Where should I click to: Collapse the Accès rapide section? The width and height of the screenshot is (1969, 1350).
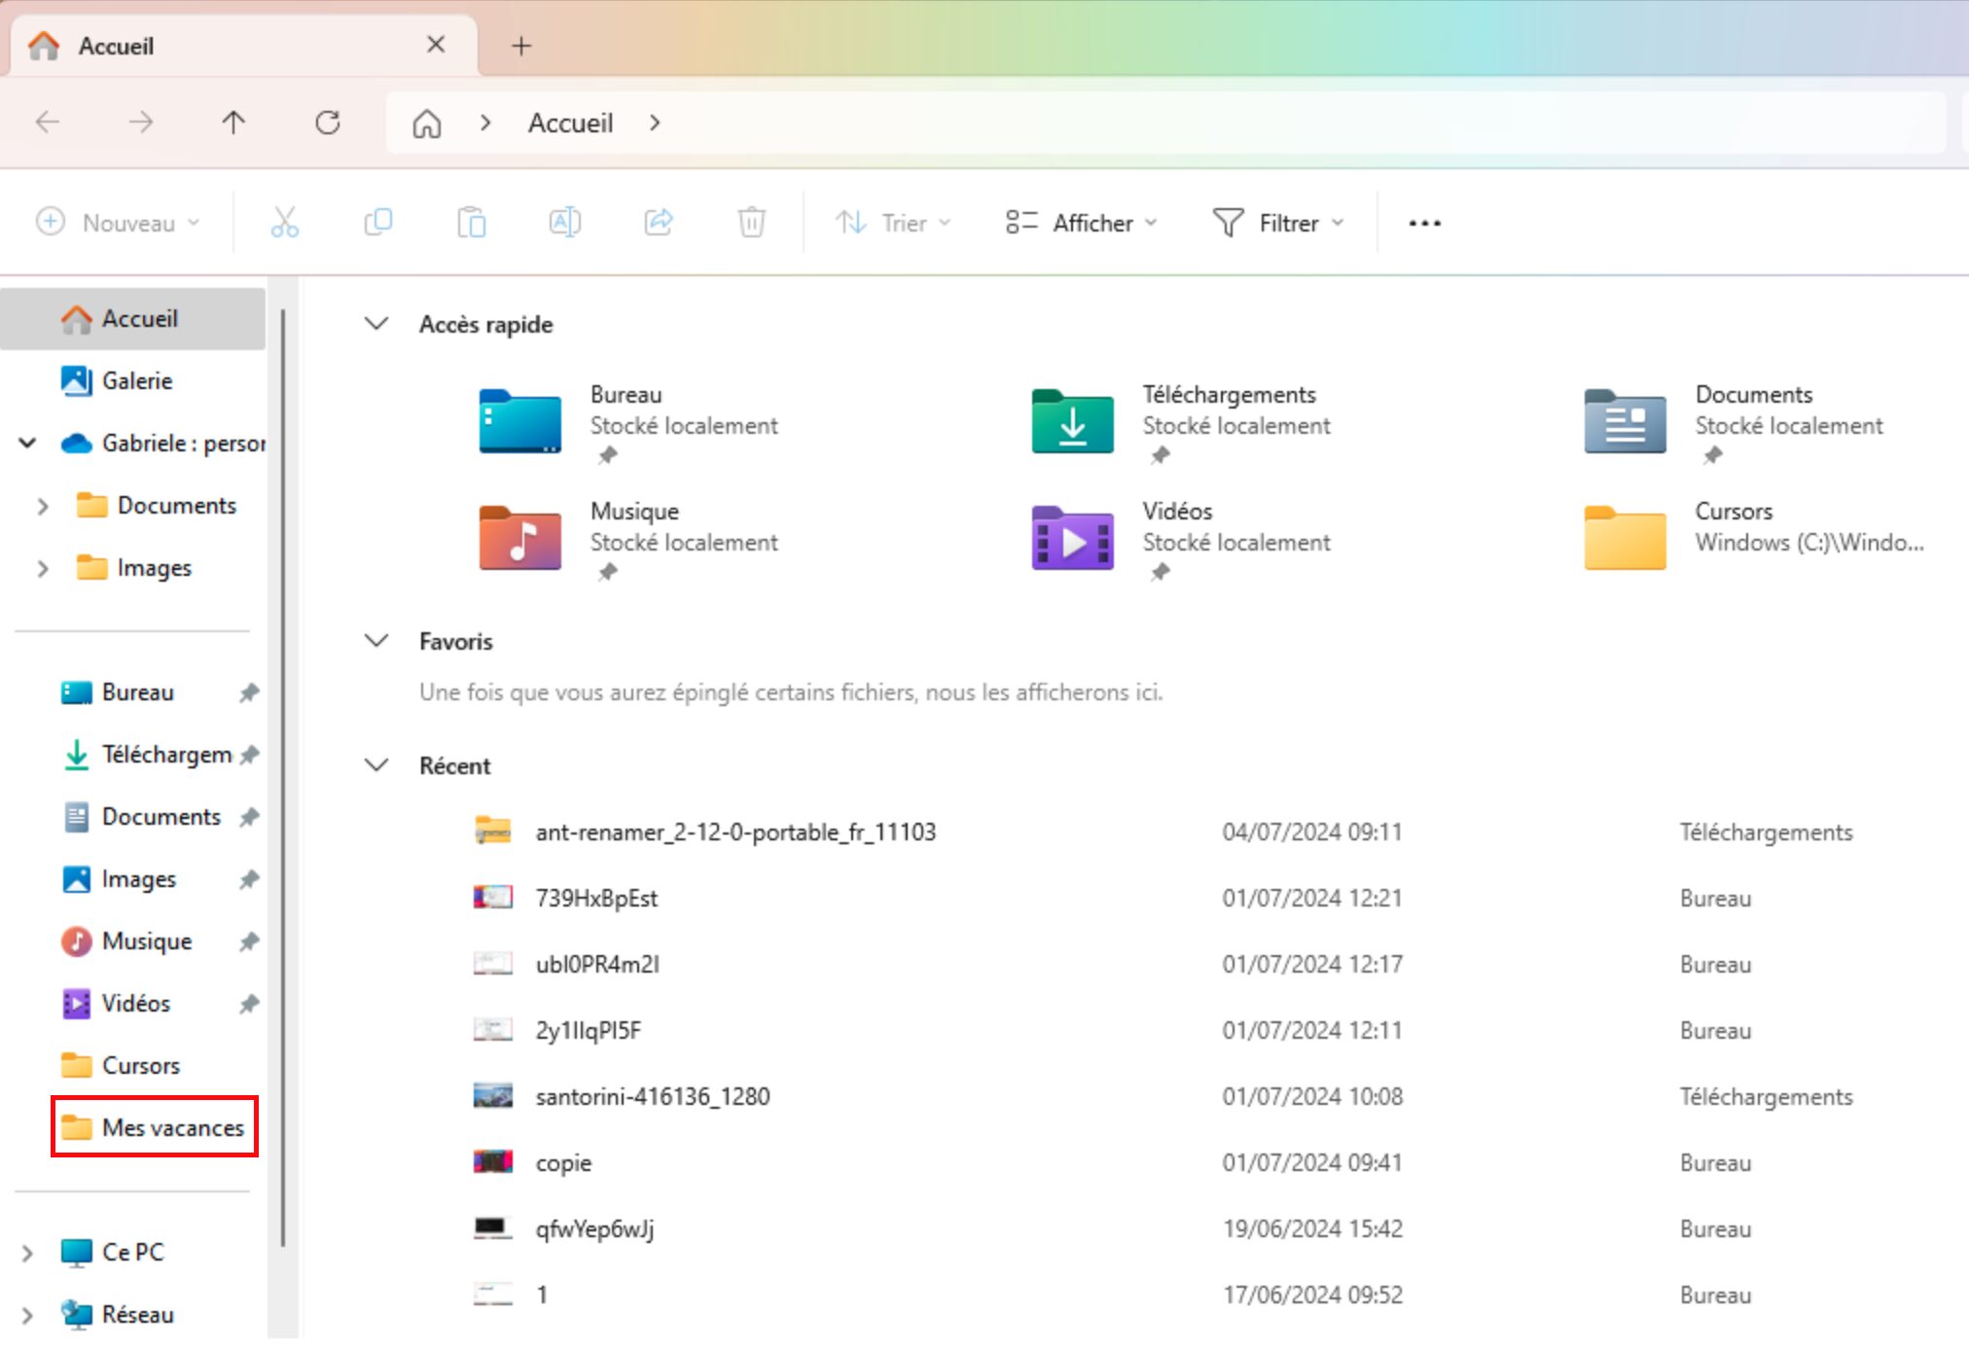376,323
